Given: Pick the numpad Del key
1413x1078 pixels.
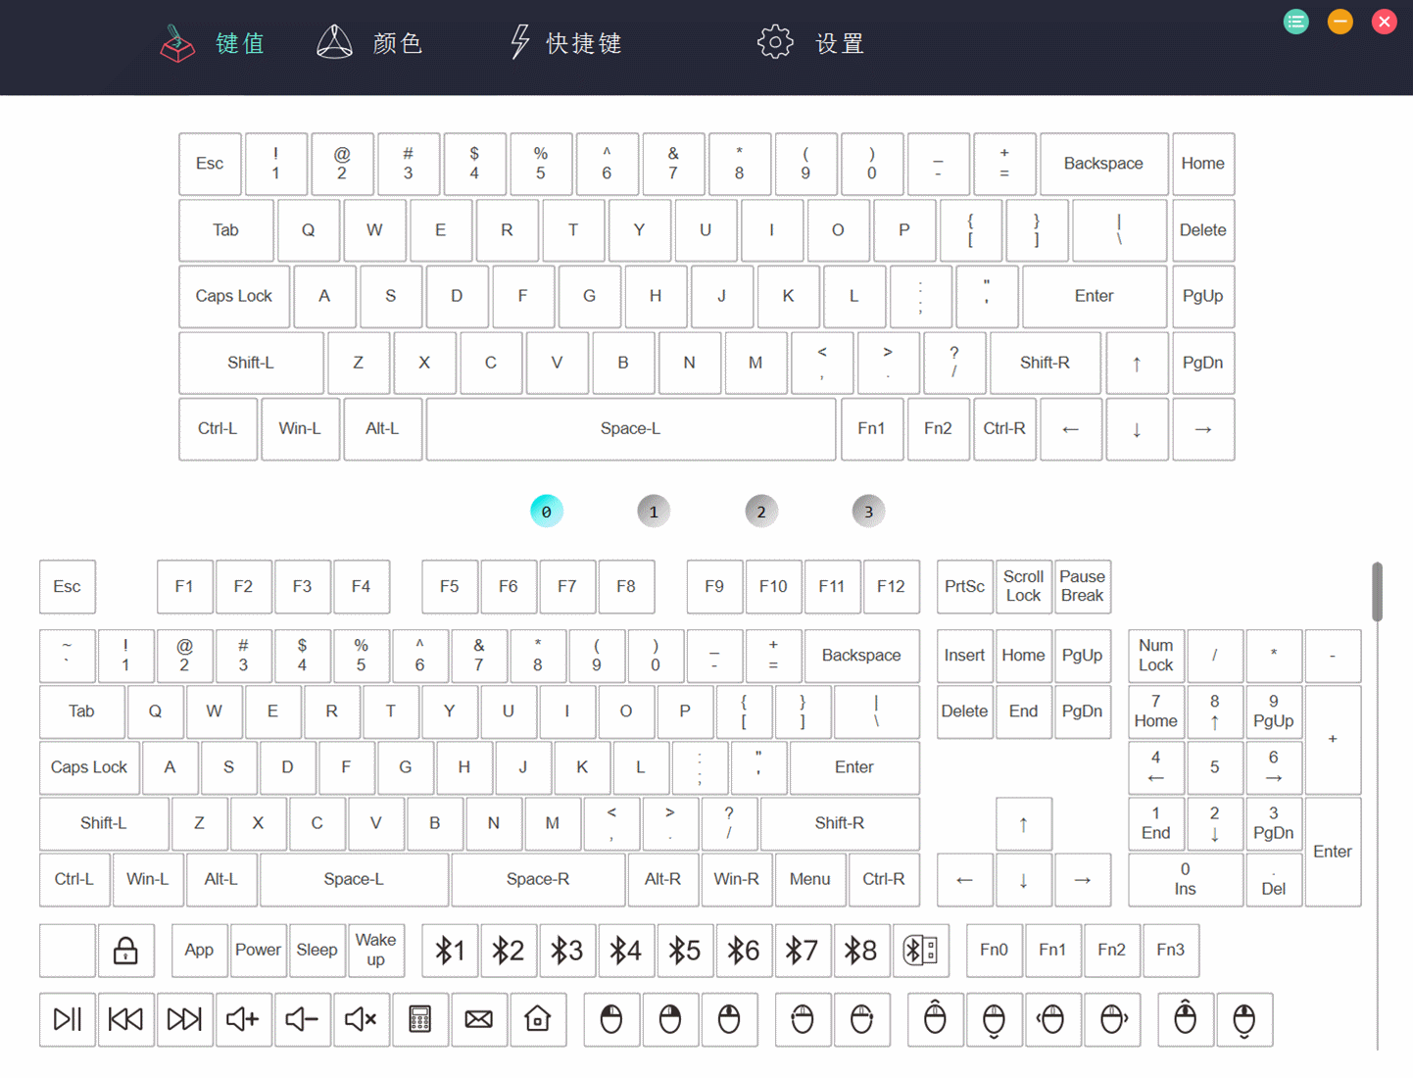Looking at the screenshot, I should (1273, 879).
